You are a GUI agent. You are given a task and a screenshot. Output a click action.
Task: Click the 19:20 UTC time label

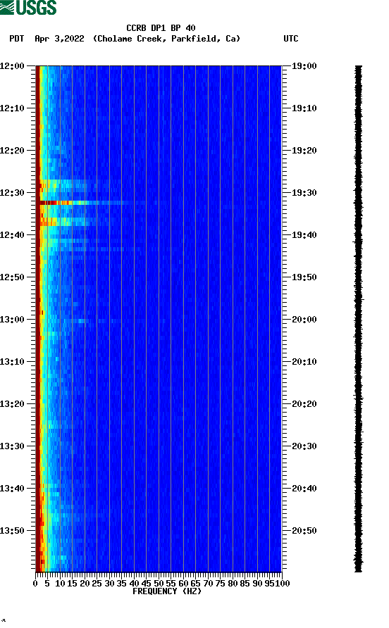point(304,151)
